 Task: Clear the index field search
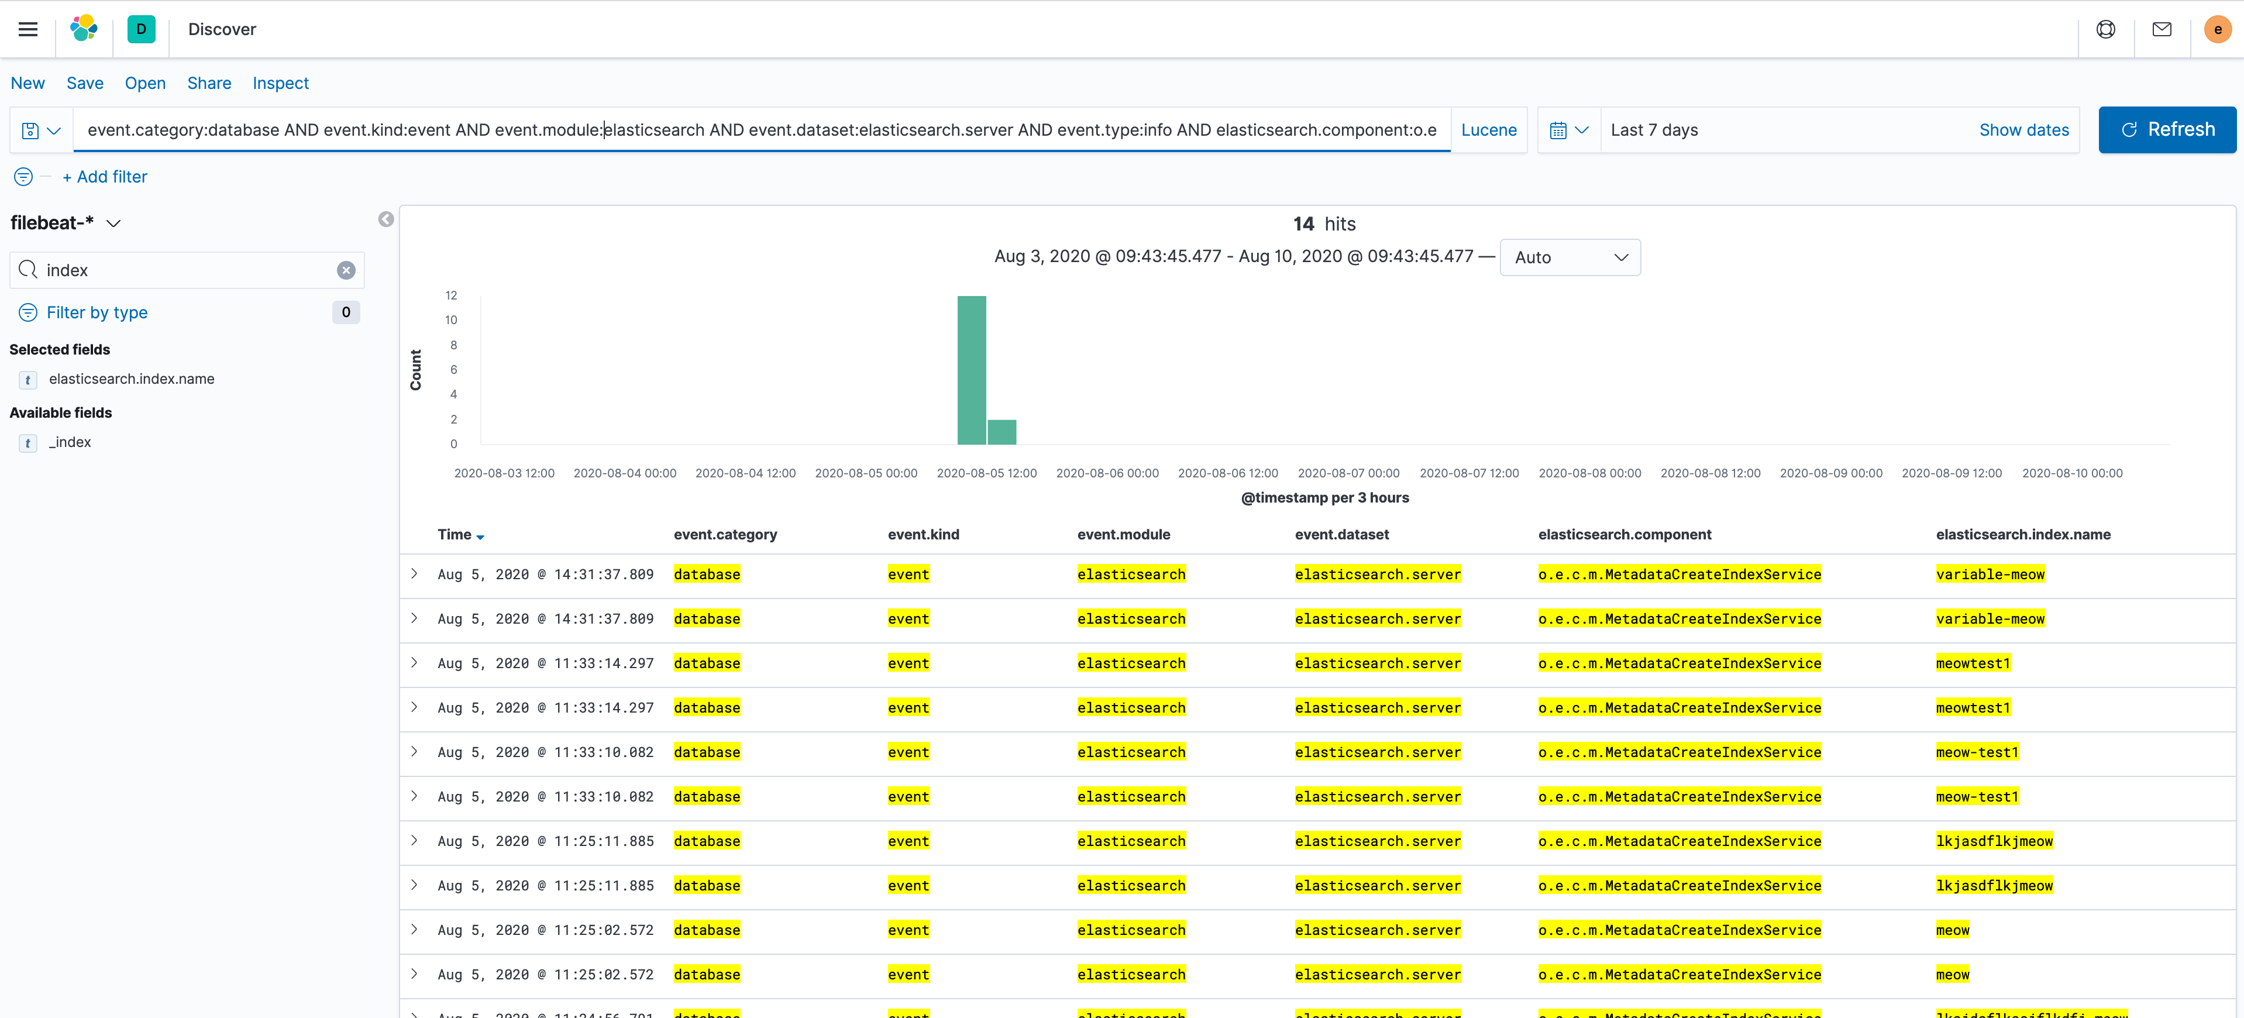click(346, 270)
